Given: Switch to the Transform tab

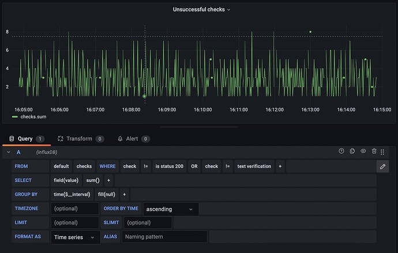Looking at the screenshot, I should click(x=79, y=139).
